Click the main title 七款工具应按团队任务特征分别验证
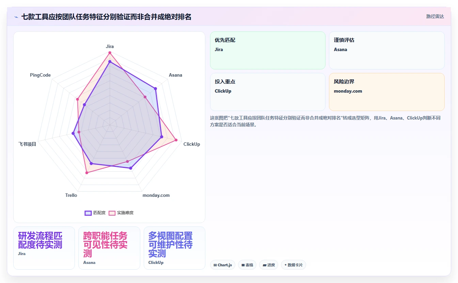 [x=106, y=17]
